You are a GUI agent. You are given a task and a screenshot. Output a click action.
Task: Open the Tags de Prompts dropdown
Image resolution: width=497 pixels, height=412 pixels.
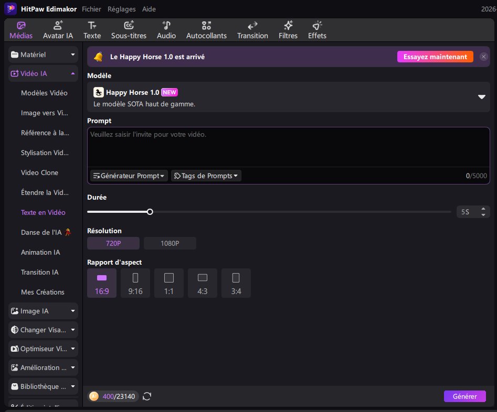click(206, 176)
